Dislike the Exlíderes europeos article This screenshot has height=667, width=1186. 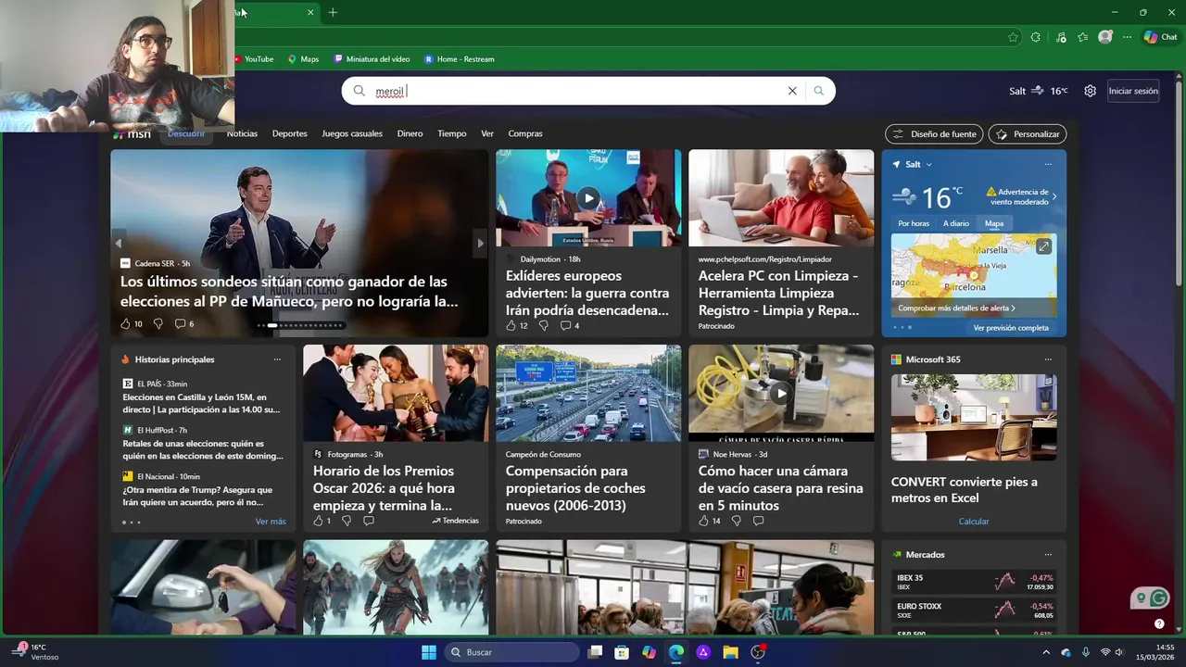point(543,325)
